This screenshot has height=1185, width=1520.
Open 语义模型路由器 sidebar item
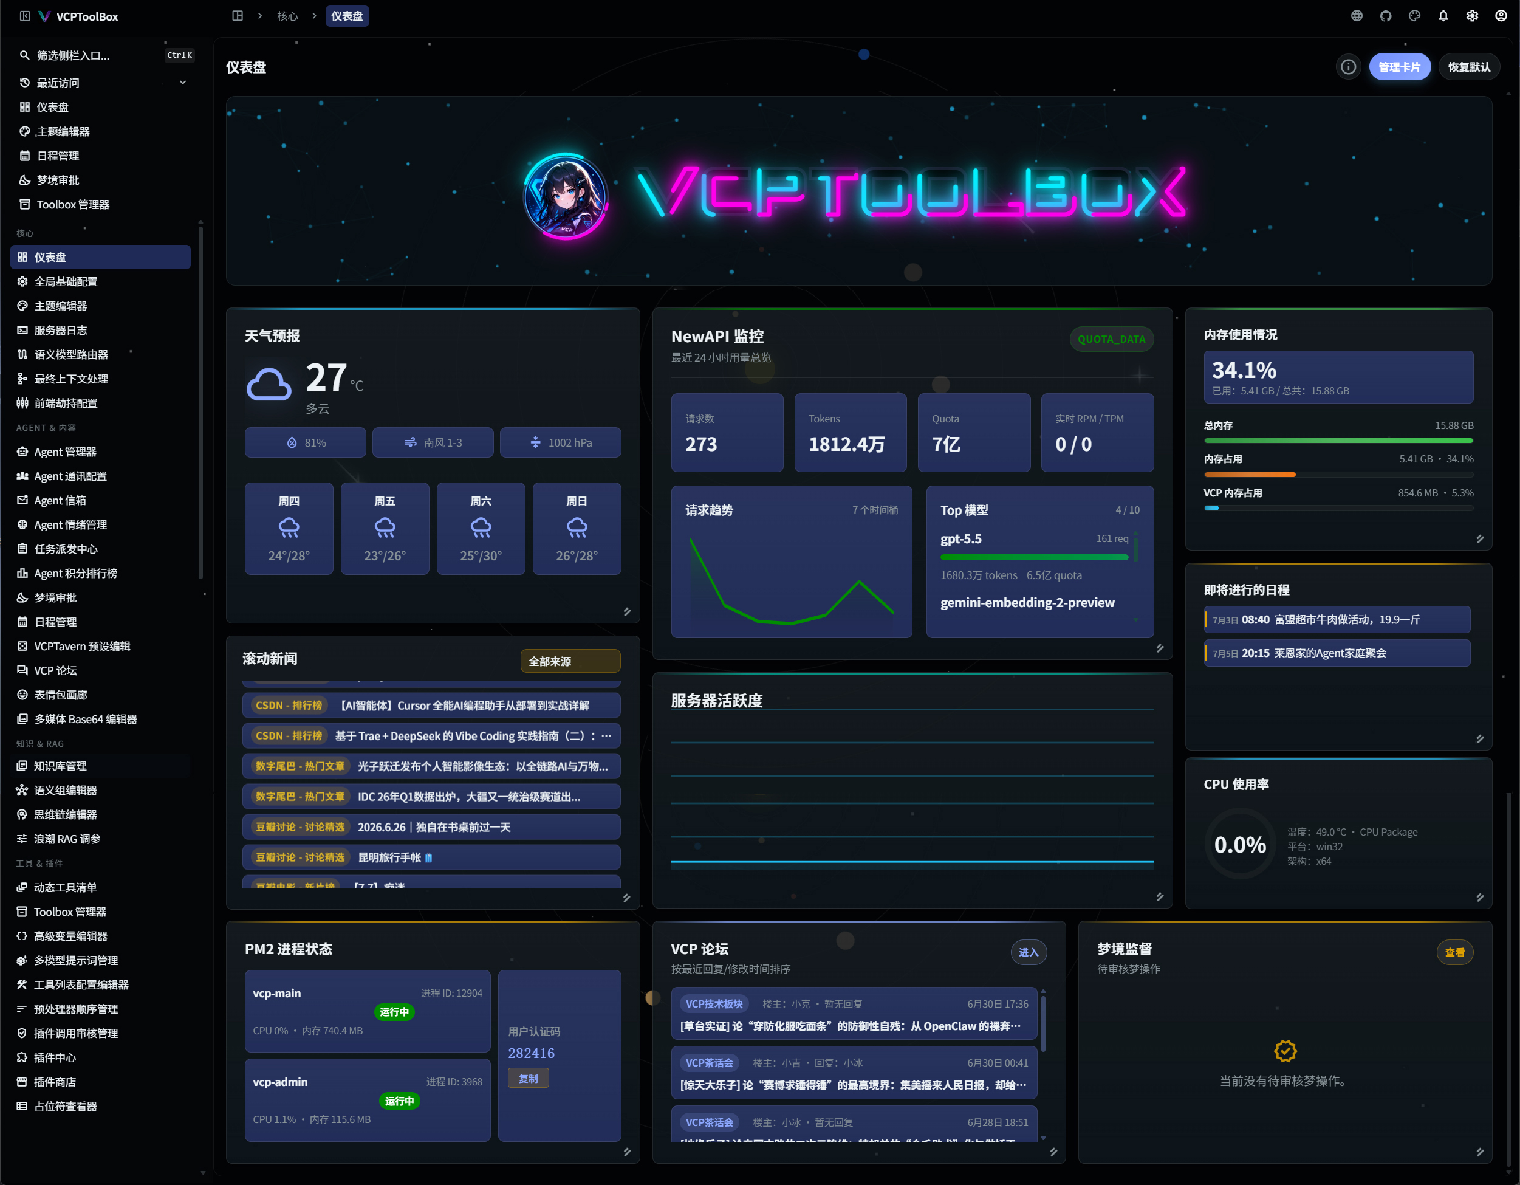[100, 354]
